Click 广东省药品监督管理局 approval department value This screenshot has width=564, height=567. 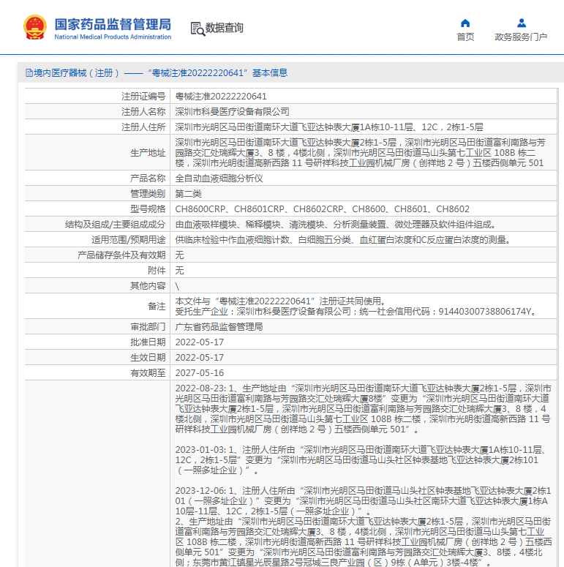[219, 327]
